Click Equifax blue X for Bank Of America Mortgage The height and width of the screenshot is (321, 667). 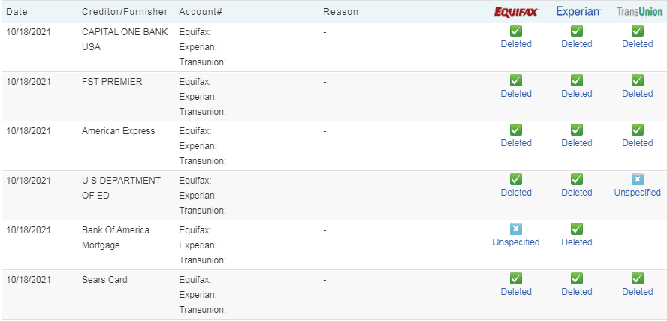[516, 229]
